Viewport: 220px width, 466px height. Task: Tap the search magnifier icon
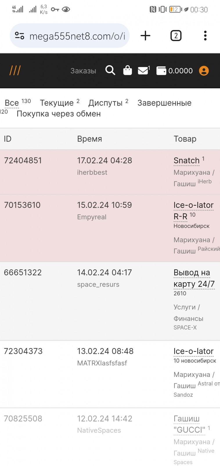point(110,70)
